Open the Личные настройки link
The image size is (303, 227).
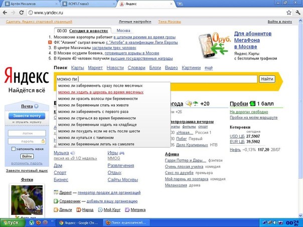[x=135, y=22]
